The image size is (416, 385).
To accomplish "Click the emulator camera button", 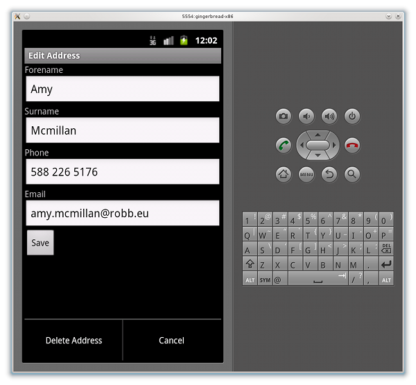I will tap(284, 116).
